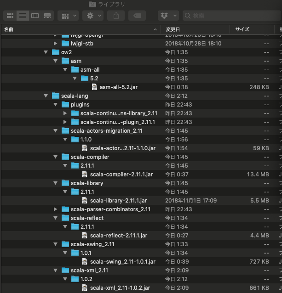Click the asm-all folder icon
Image resolution: width=282 pixels, height=293 pixels.
click(x=75, y=69)
